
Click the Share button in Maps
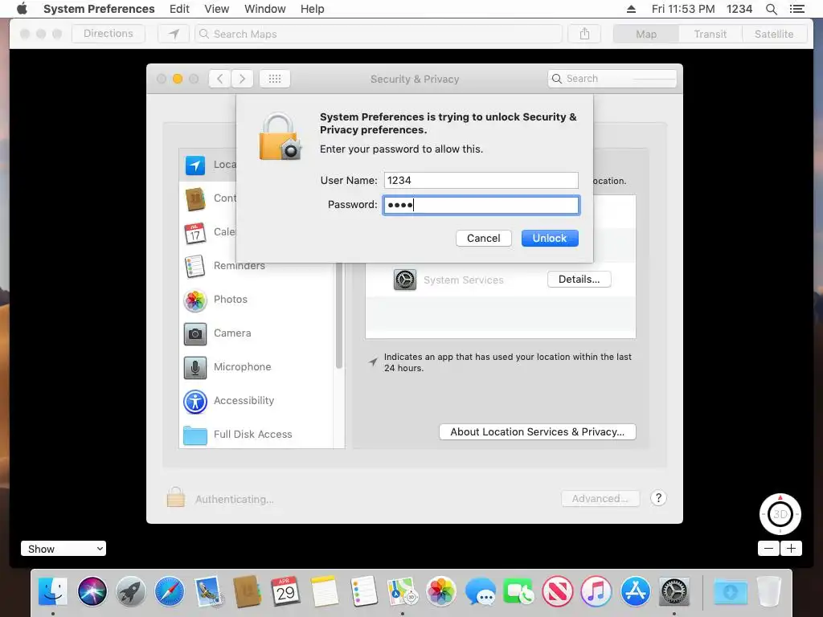pyautogui.click(x=584, y=34)
